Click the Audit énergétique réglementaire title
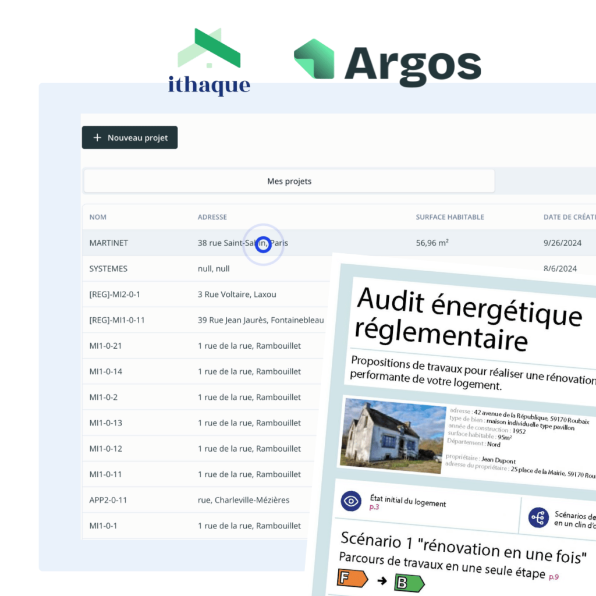Viewport: 596px width, 596px height. 469,320
